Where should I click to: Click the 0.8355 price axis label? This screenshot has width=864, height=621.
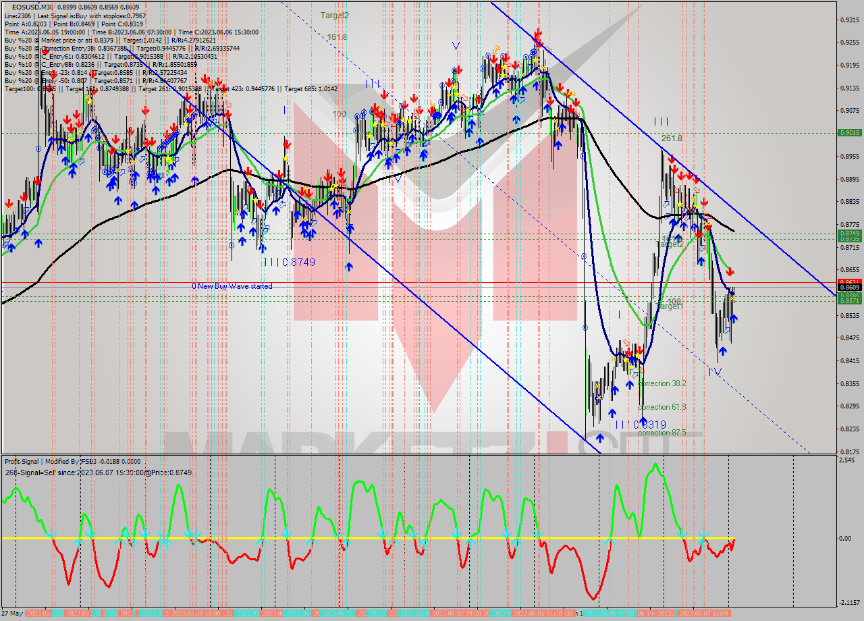849,384
